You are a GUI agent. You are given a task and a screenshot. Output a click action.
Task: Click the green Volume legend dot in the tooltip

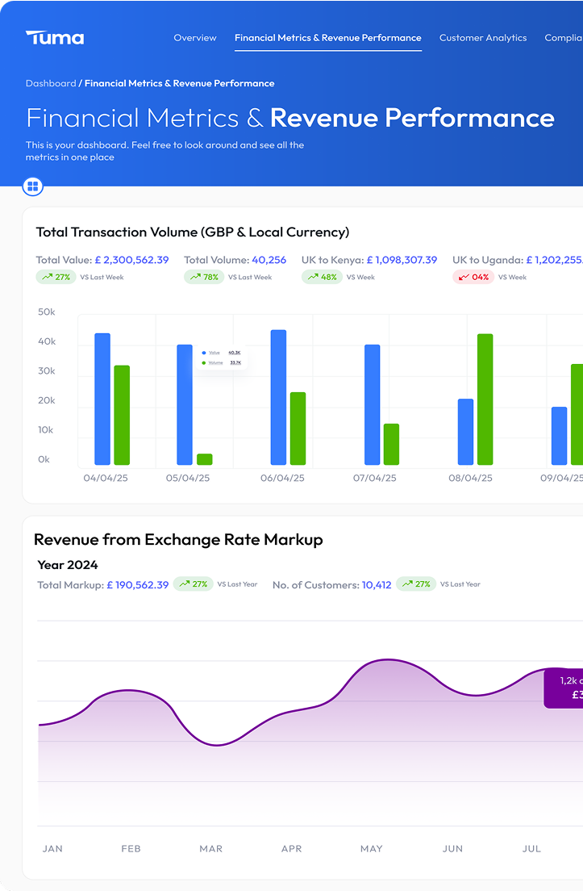pyautogui.click(x=204, y=363)
